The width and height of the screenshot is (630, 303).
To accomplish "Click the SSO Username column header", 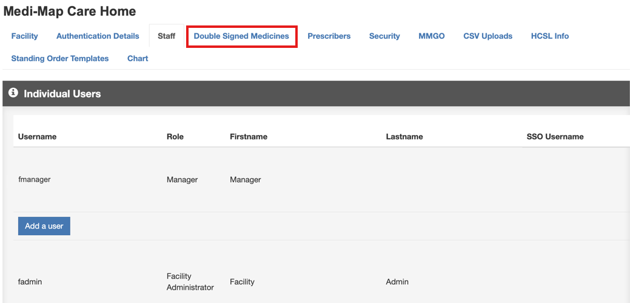I will tap(555, 137).
